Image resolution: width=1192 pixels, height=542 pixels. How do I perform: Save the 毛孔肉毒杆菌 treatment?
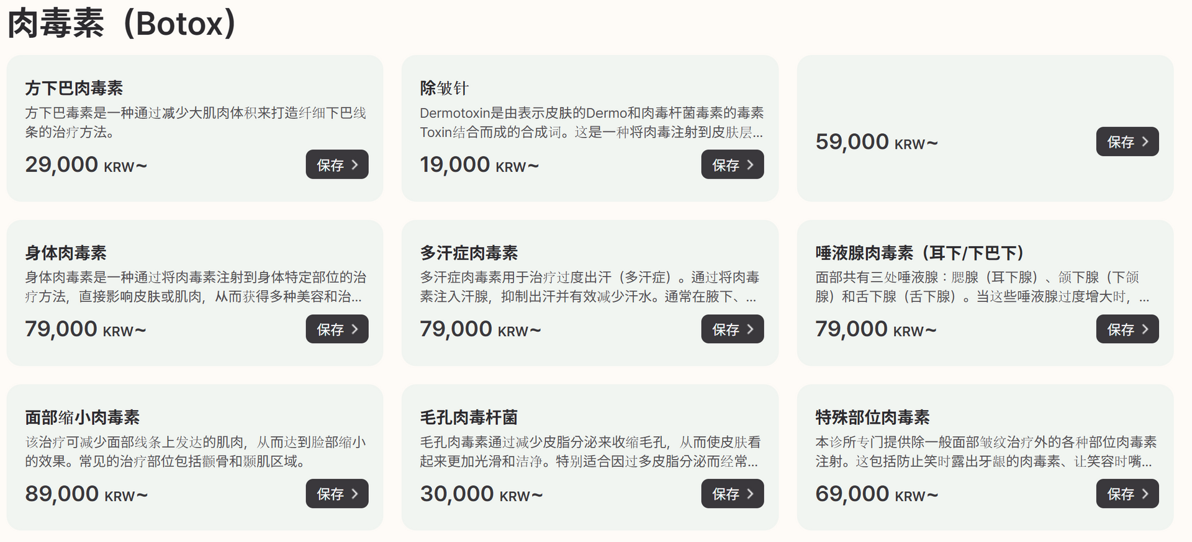coord(732,494)
